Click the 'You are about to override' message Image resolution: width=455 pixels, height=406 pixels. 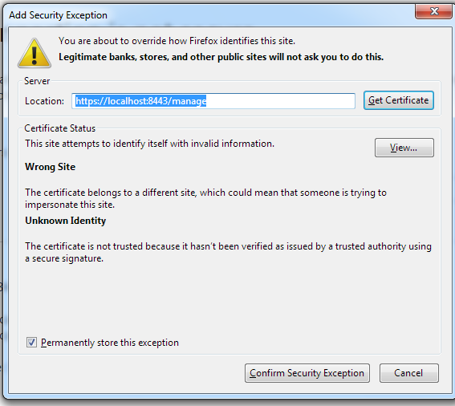(x=177, y=41)
